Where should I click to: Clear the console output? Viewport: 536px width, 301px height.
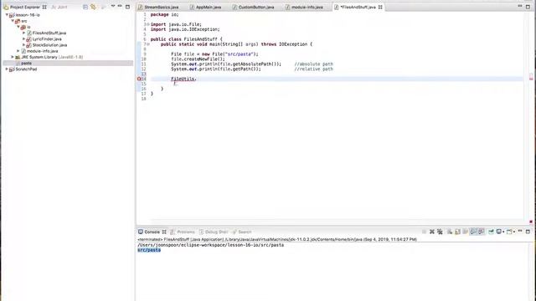(x=450, y=232)
